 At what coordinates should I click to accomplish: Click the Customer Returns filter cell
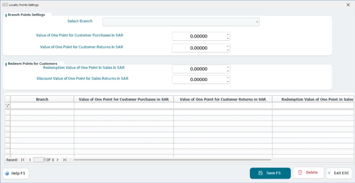(223, 106)
